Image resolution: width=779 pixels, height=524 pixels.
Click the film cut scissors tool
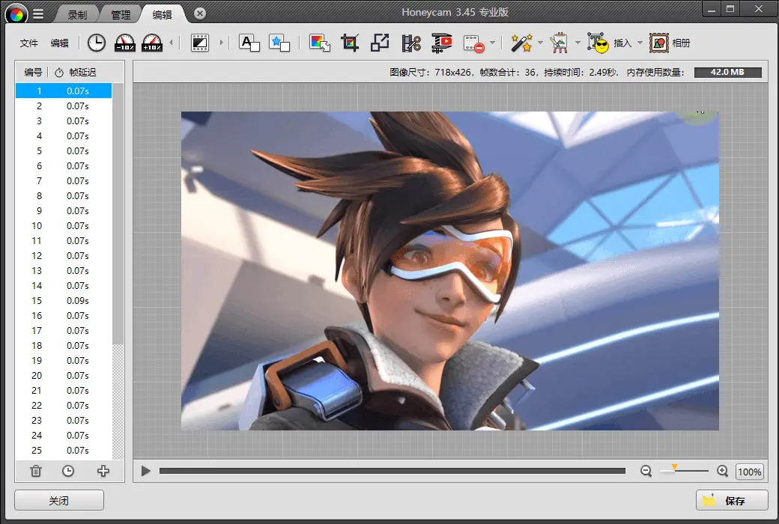point(411,43)
